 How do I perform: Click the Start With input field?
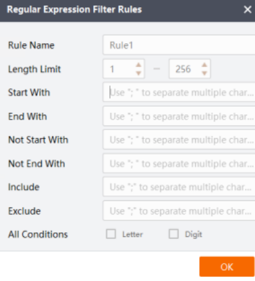[179, 92]
